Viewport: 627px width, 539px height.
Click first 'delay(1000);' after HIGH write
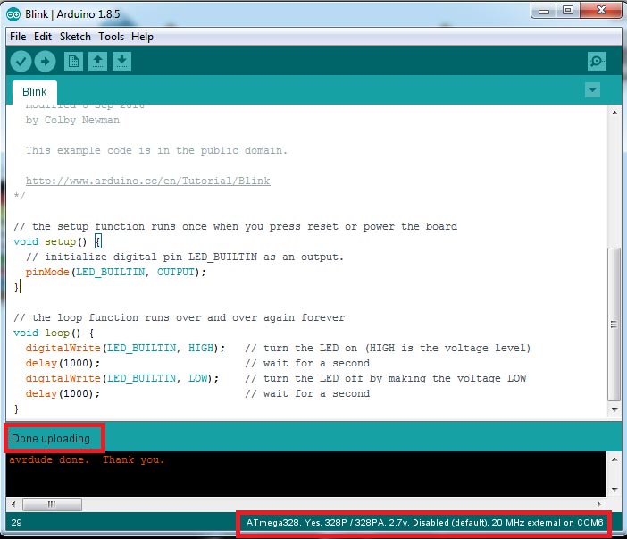tap(63, 363)
